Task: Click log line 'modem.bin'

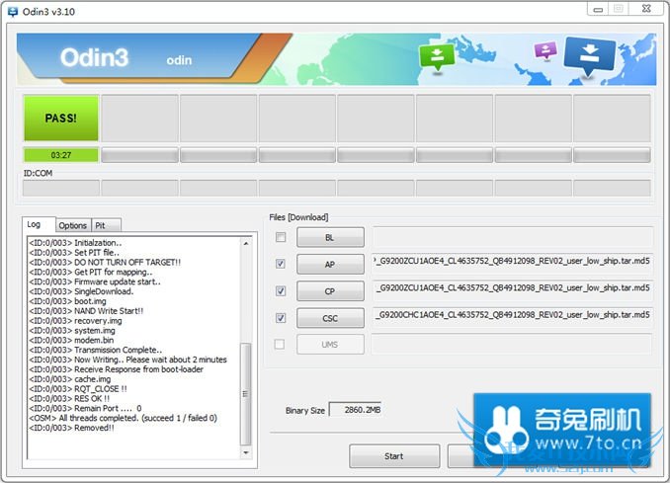Action: click(71, 341)
